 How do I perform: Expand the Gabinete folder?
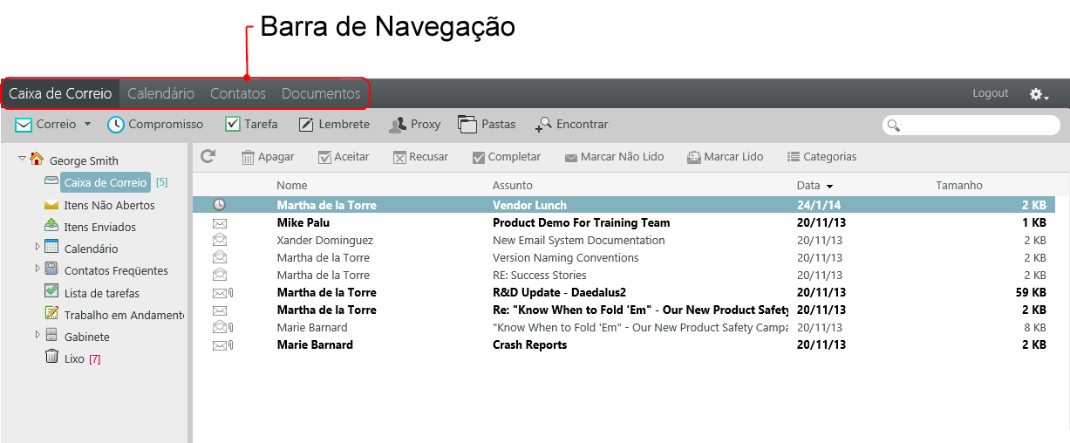(37, 335)
